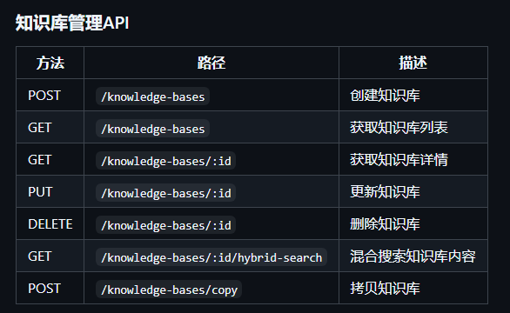The height and width of the screenshot is (313, 510).
Task: Click the /knowledge-bases/copy code path
Action: [169, 290]
